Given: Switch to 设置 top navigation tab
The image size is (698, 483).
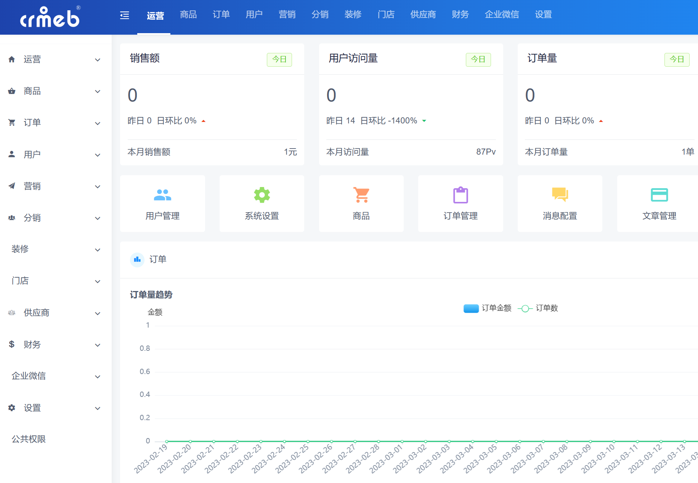Looking at the screenshot, I should (544, 14).
